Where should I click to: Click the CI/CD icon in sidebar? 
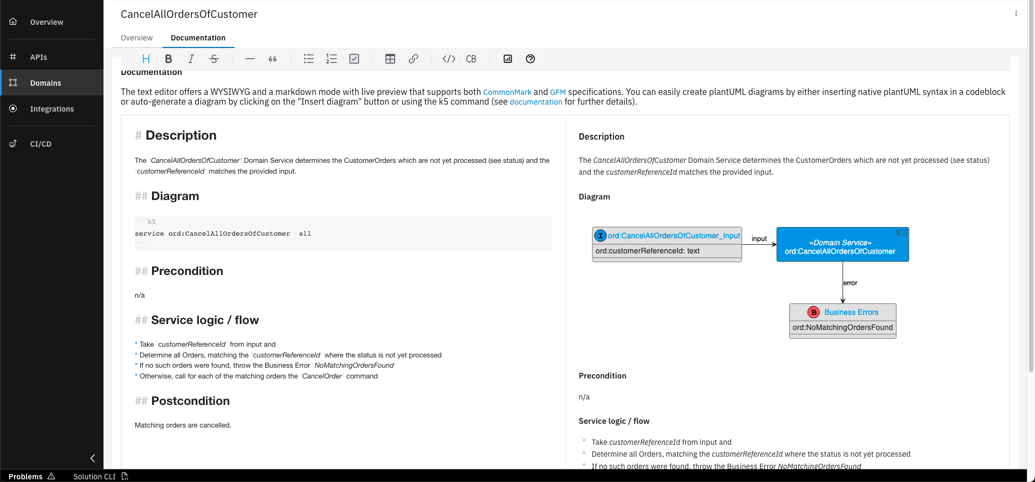(13, 143)
